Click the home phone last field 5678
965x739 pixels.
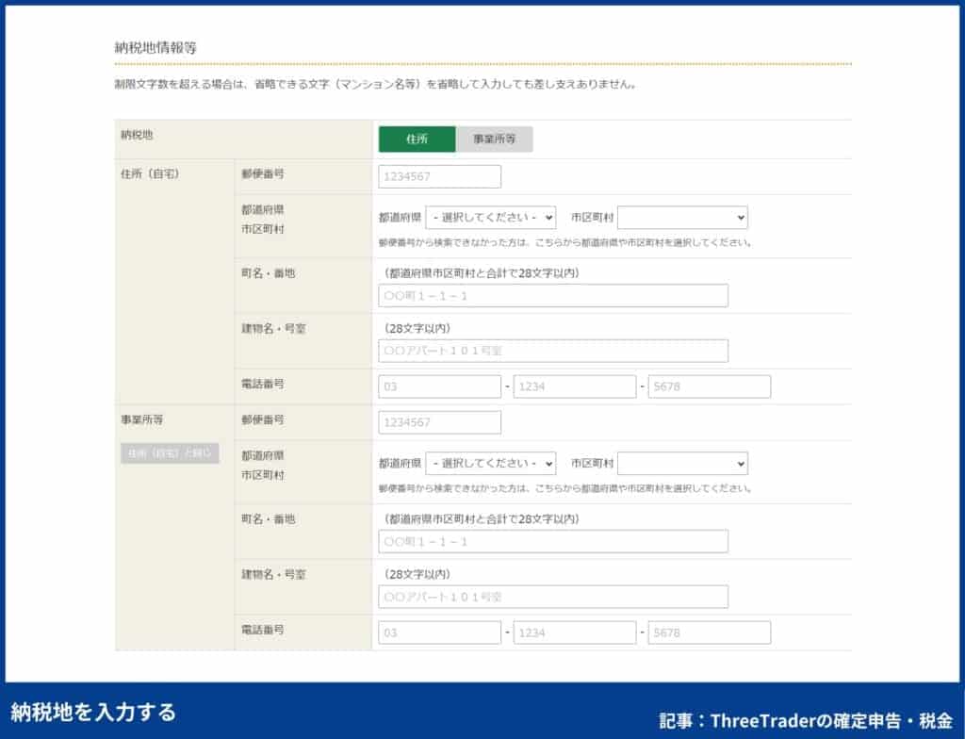click(x=709, y=386)
